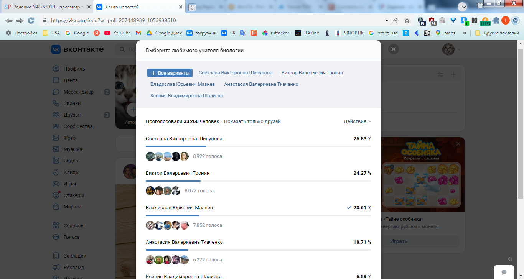The width and height of the screenshot is (524, 279).
Task: Open the chat bubble widget
Action: (504, 272)
